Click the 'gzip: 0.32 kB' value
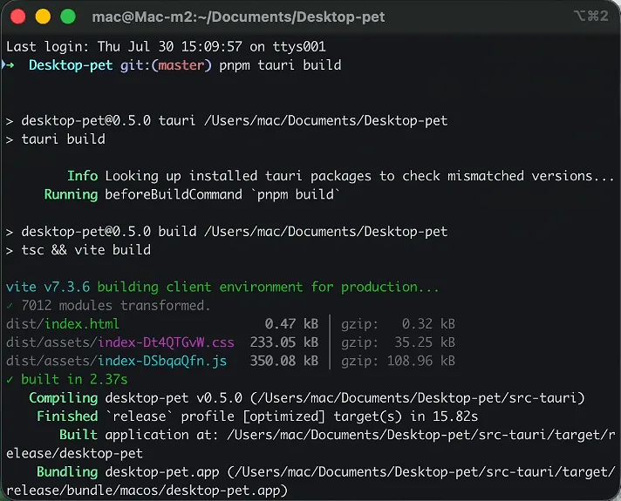 click(398, 324)
